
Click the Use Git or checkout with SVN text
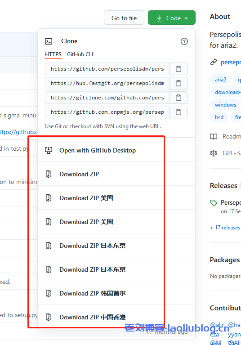[x=103, y=126]
